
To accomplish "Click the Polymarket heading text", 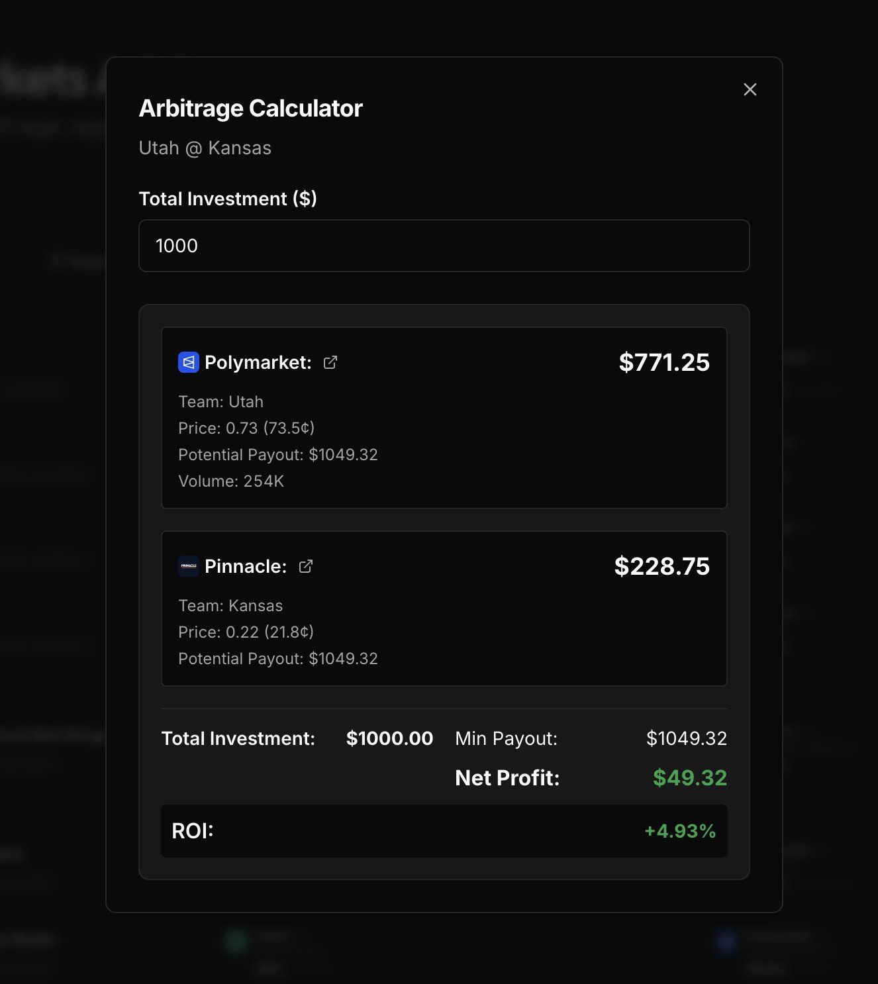I will (x=258, y=362).
